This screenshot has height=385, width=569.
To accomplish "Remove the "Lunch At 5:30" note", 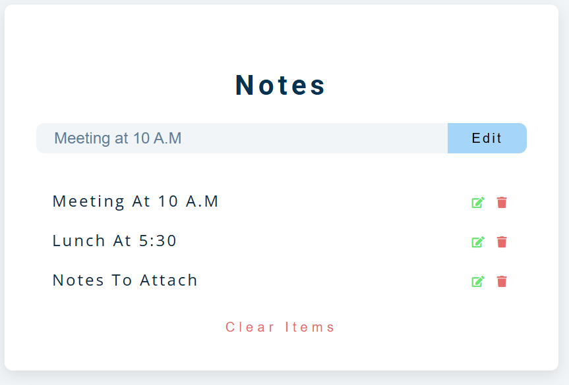I will (502, 242).
